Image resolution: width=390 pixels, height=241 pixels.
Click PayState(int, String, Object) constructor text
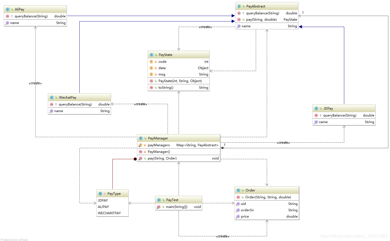tap(180, 81)
